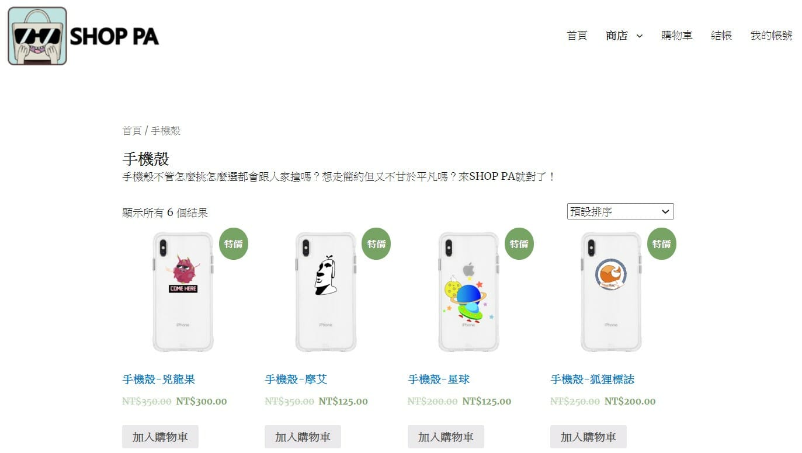802x453 pixels.
Task: Open the 手機殼-兇龍果 product link
Action: tap(159, 379)
